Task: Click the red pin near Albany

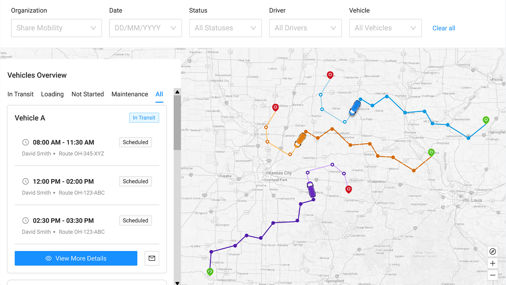Action: click(275, 107)
